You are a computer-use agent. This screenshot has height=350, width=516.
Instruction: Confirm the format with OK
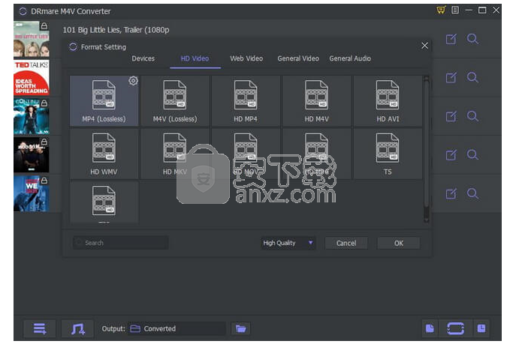[x=399, y=244]
